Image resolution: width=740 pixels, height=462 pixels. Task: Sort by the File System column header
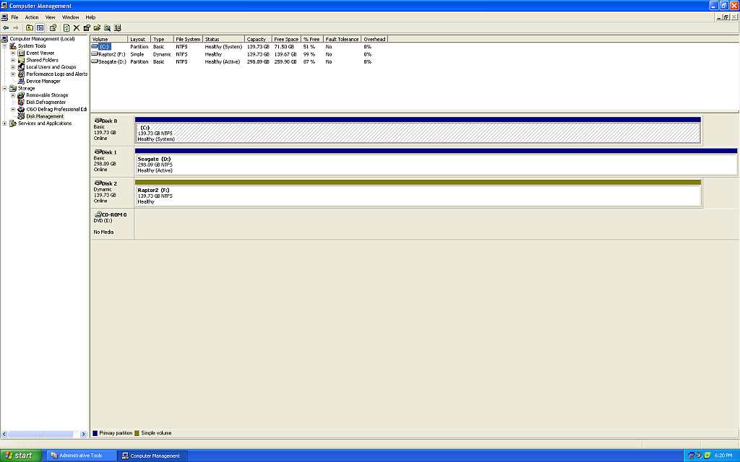click(188, 39)
